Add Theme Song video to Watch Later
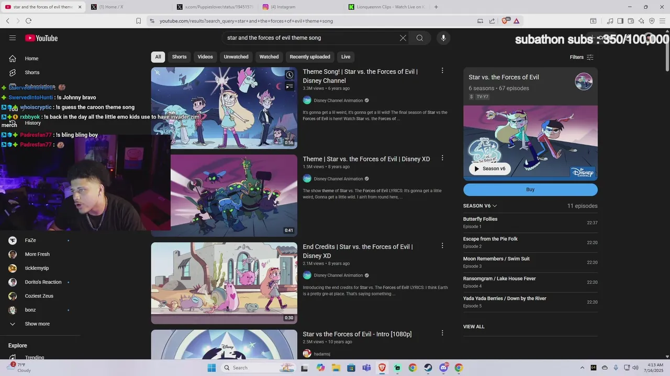This screenshot has width=670, height=376. click(289, 75)
